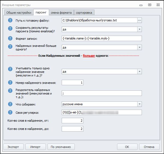
Task: Open 'Сохранить результаты парсинга' dropdown
Action: (x=139, y=29)
